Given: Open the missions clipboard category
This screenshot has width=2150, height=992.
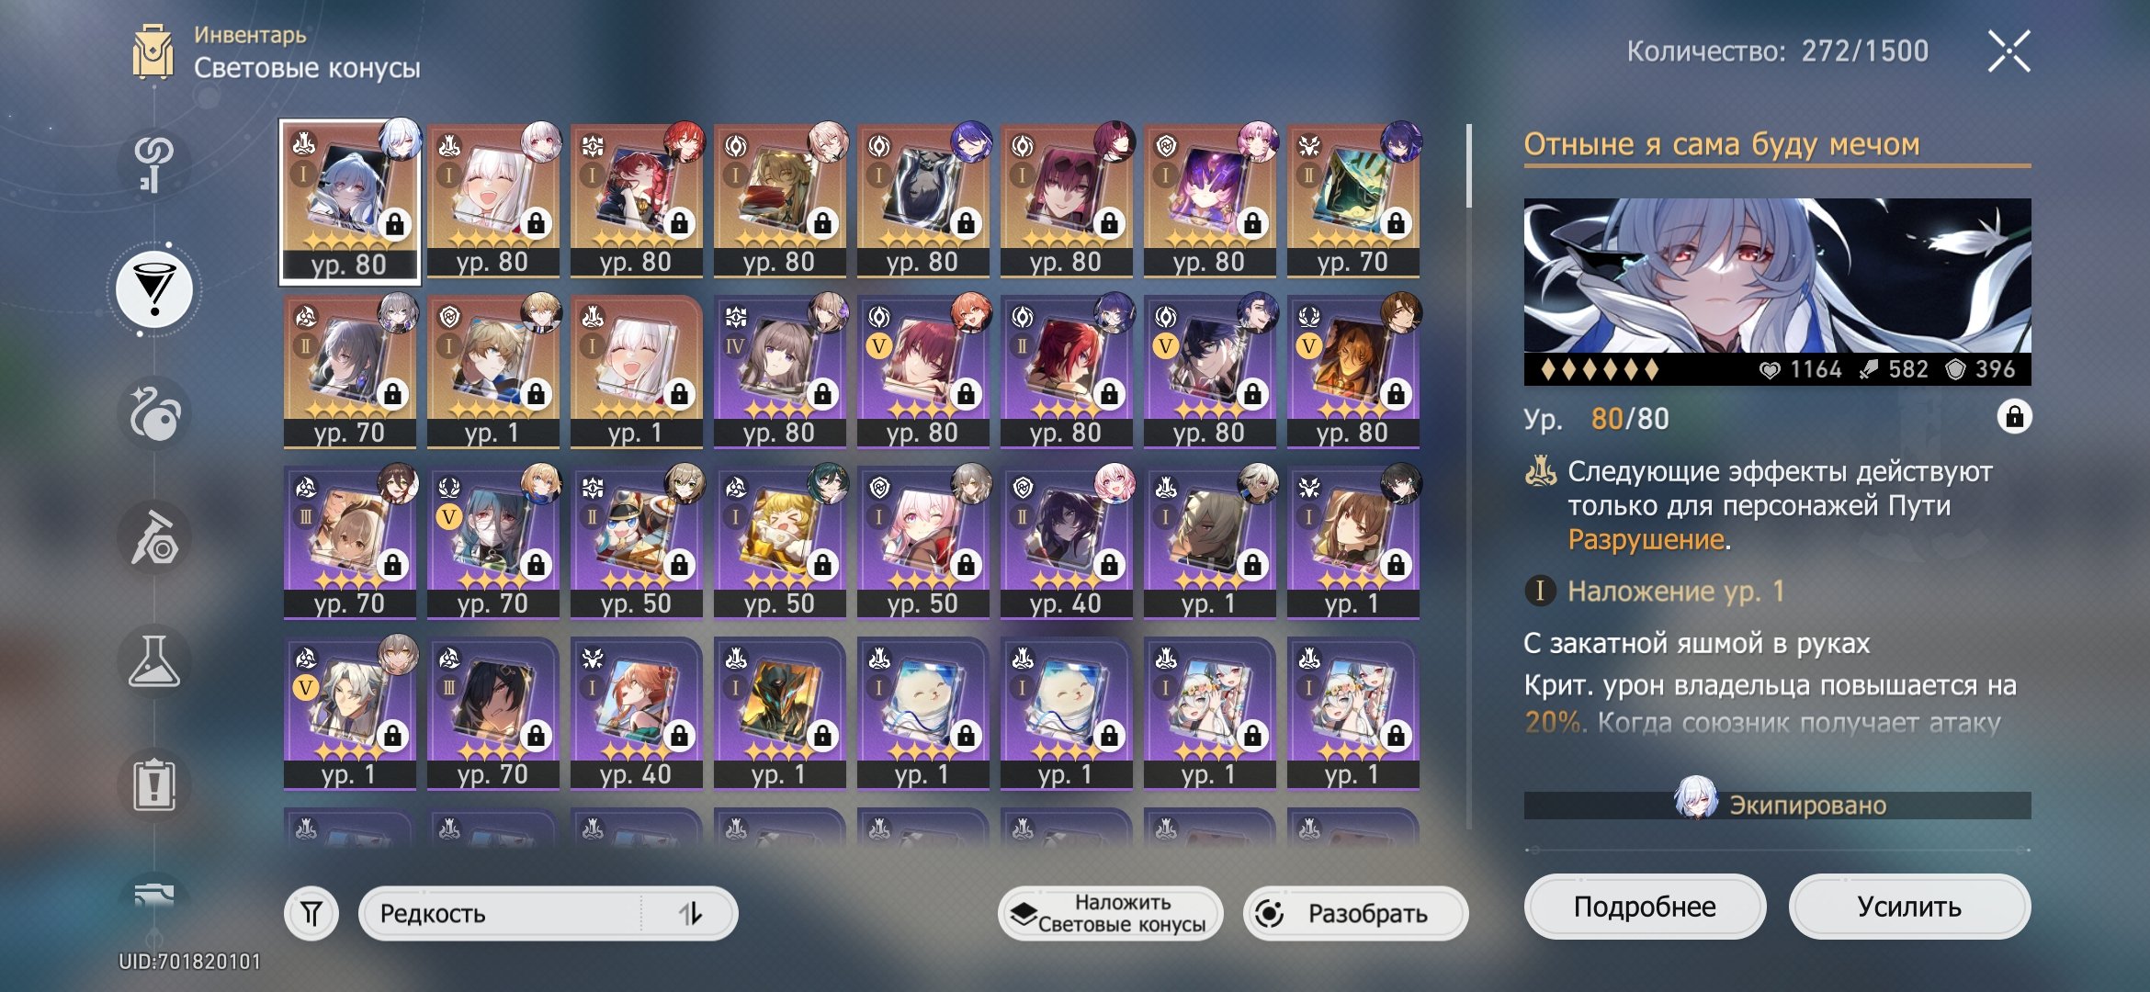Looking at the screenshot, I should coord(154,785).
